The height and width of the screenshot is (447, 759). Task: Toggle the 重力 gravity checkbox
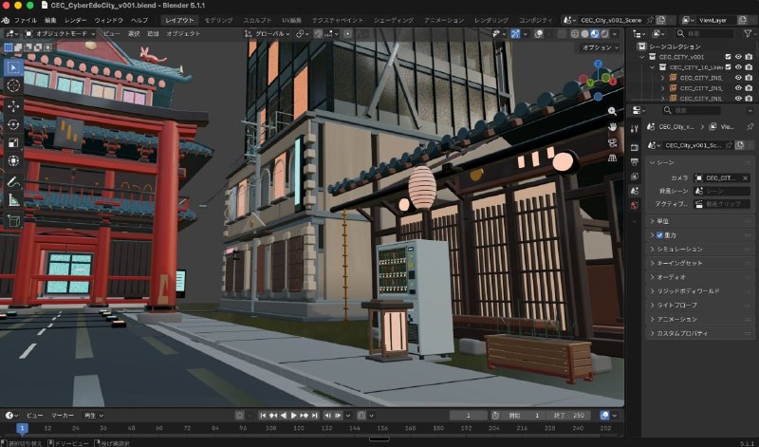[x=659, y=235]
